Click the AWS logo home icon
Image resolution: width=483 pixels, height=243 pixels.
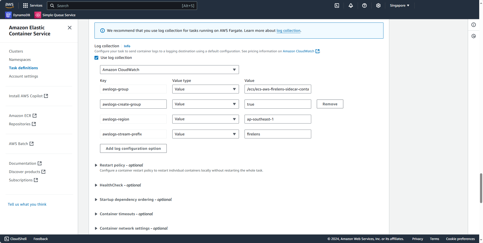[9, 5]
